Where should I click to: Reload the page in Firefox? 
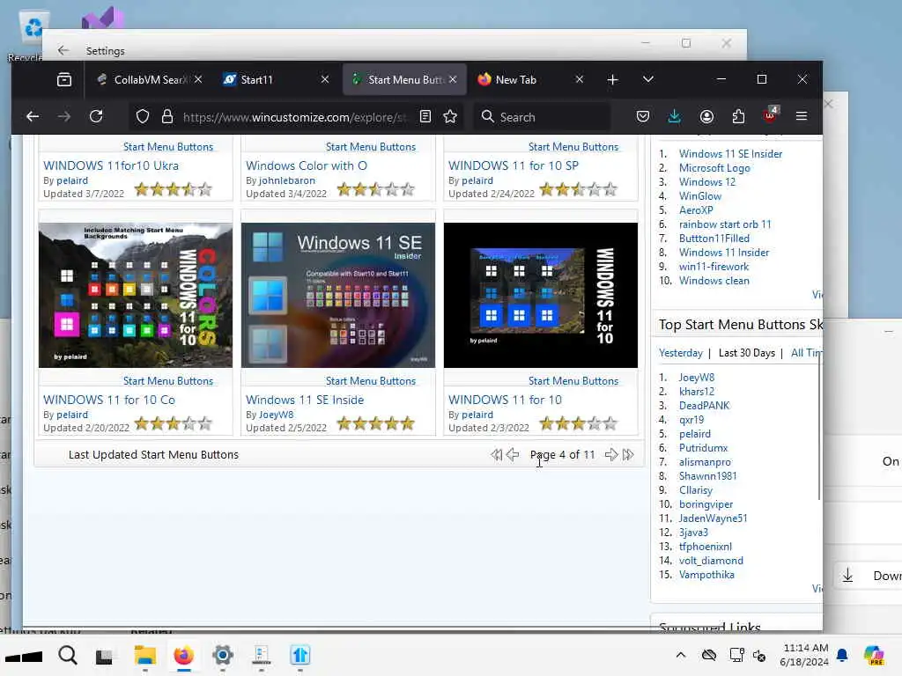[96, 117]
